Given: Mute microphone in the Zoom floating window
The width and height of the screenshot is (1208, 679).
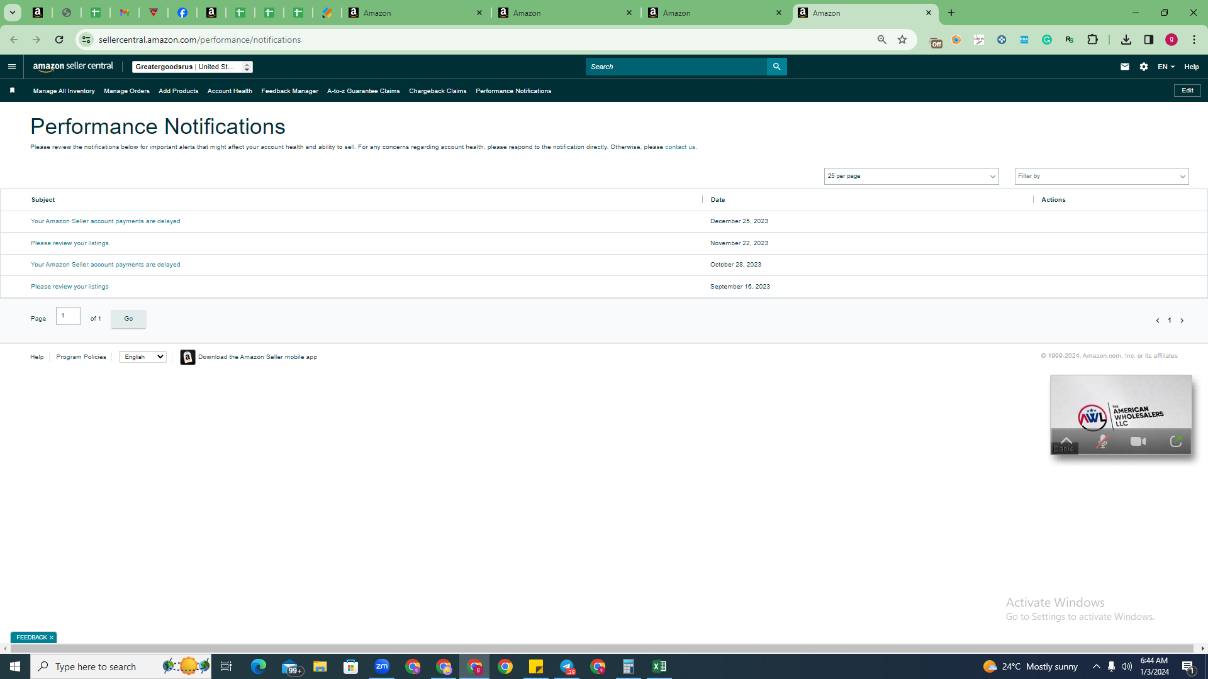Looking at the screenshot, I should (1102, 441).
